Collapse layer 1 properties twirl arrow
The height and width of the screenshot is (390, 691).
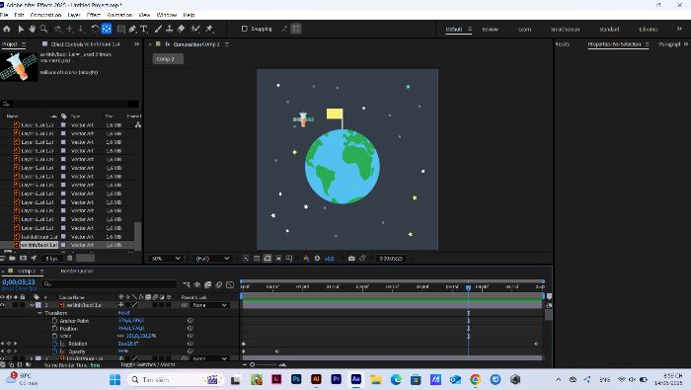click(x=32, y=305)
